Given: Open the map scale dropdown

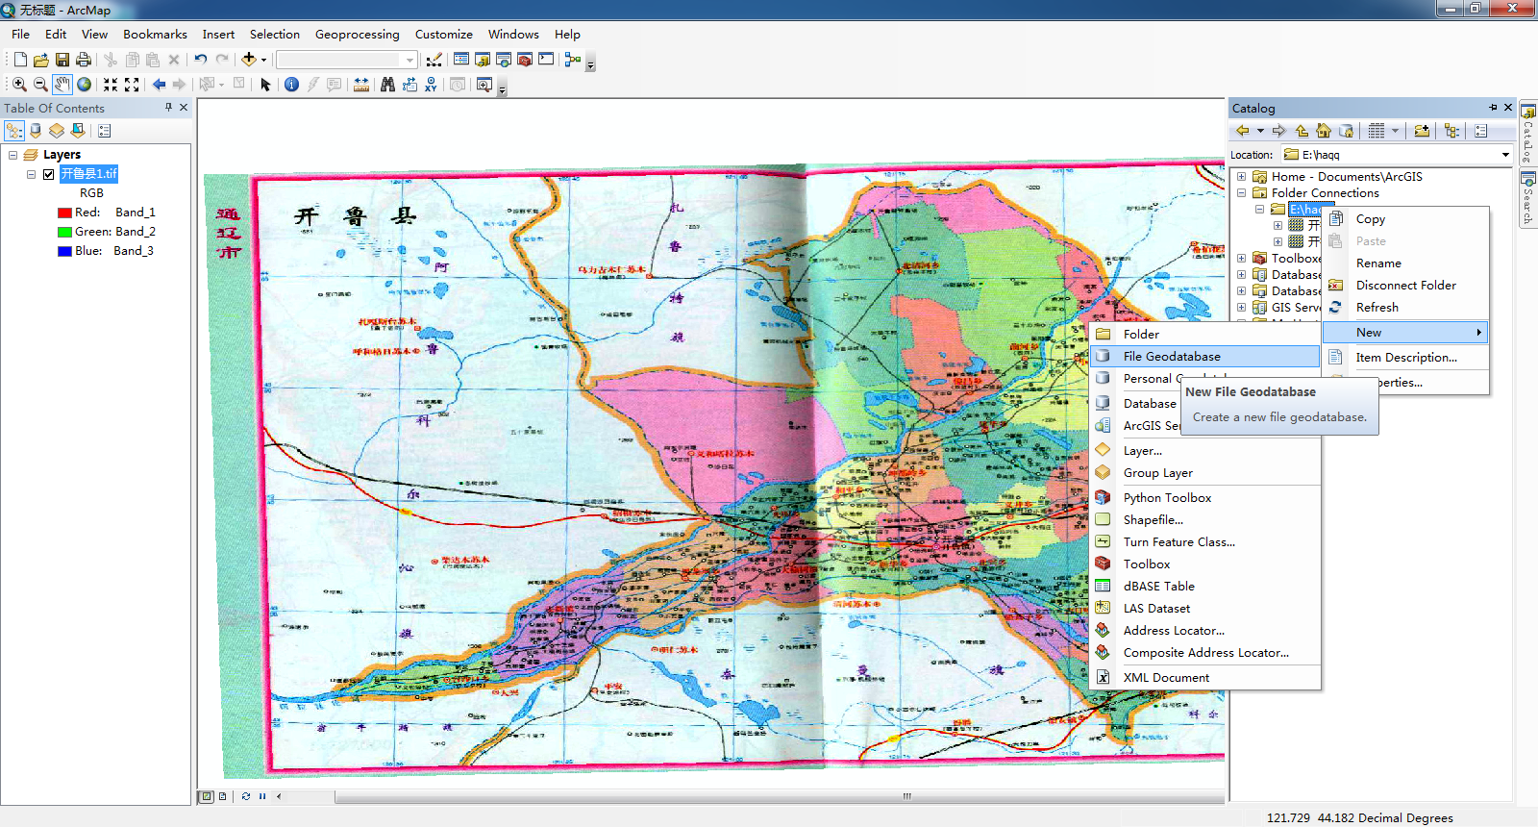Looking at the screenshot, I should (409, 60).
